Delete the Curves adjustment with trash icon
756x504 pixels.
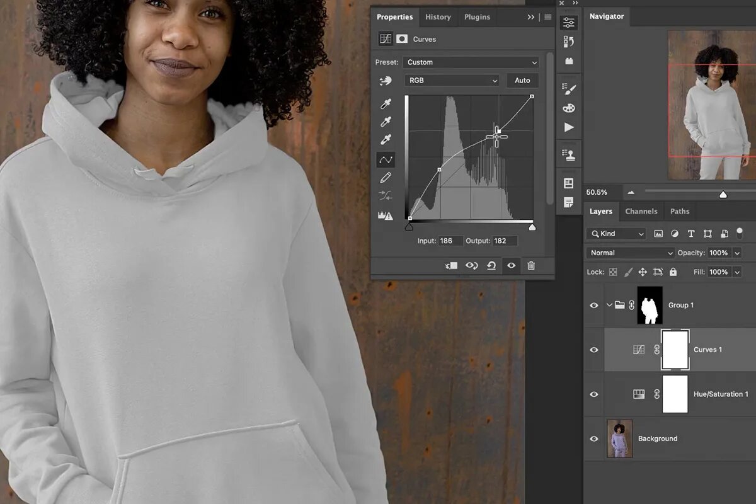point(531,266)
